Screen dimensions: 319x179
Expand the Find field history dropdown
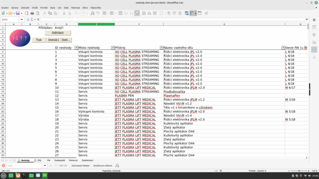(45, 166)
